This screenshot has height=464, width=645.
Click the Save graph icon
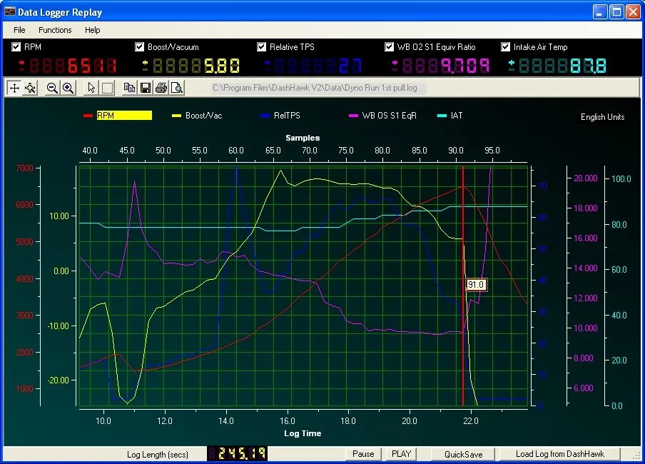tap(146, 87)
